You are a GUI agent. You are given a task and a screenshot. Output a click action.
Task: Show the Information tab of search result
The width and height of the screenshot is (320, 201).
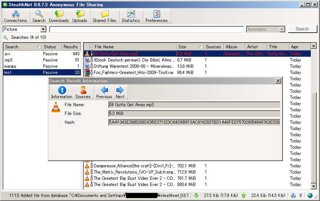click(x=62, y=92)
